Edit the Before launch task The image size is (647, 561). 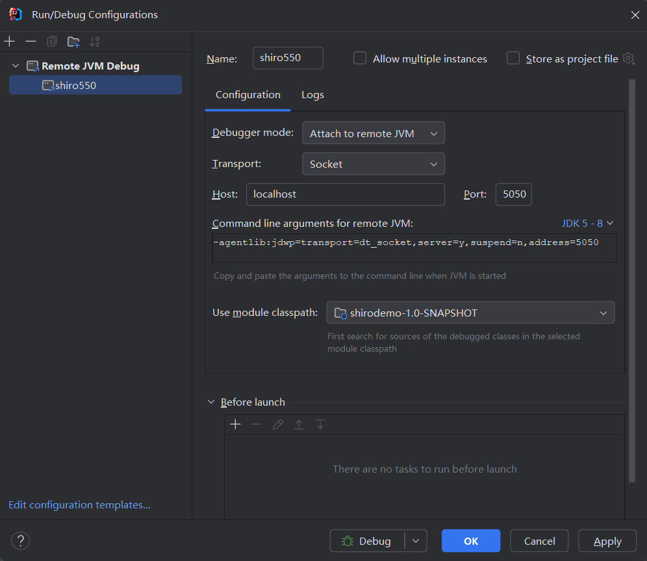click(x=277, y=424)
